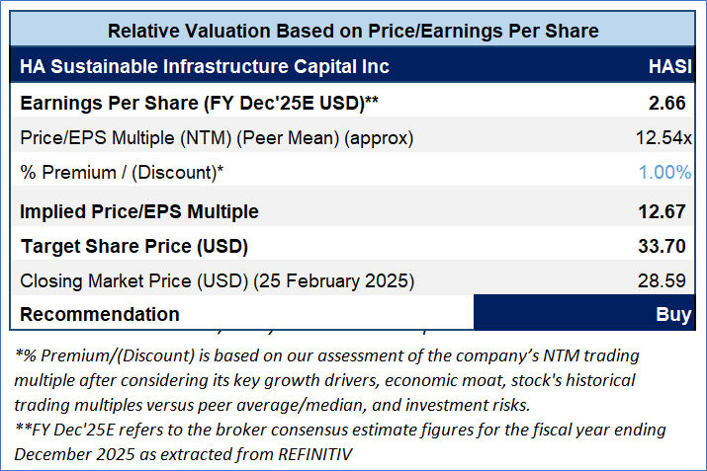Click the **FY Dec'25E footnote line
707x471 pixels.
341,430
